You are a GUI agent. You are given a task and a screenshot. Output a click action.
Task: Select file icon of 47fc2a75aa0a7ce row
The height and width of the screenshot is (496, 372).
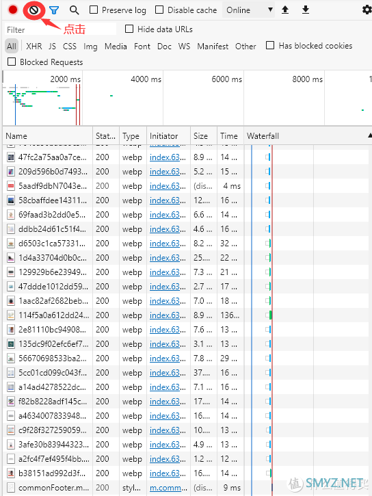tap(11, 157)
